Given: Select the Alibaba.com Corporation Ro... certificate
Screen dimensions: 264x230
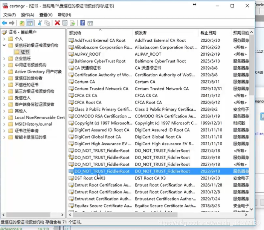Looking at the screenshot, I should (159, 47).
